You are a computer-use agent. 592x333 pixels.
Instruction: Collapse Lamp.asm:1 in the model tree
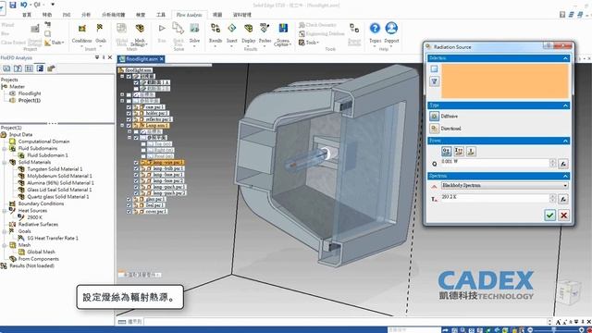click(x=122, y=126)
